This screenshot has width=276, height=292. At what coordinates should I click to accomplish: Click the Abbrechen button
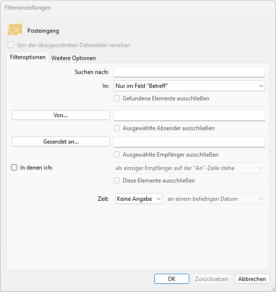point(252,279)
